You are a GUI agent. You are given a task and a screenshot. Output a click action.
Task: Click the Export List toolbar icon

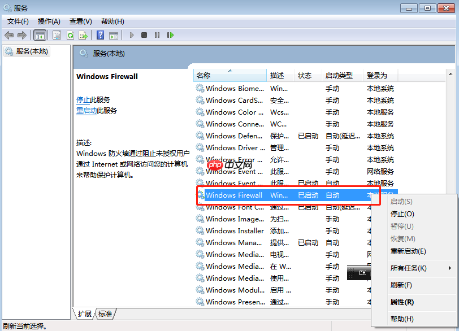coord(83,34)
